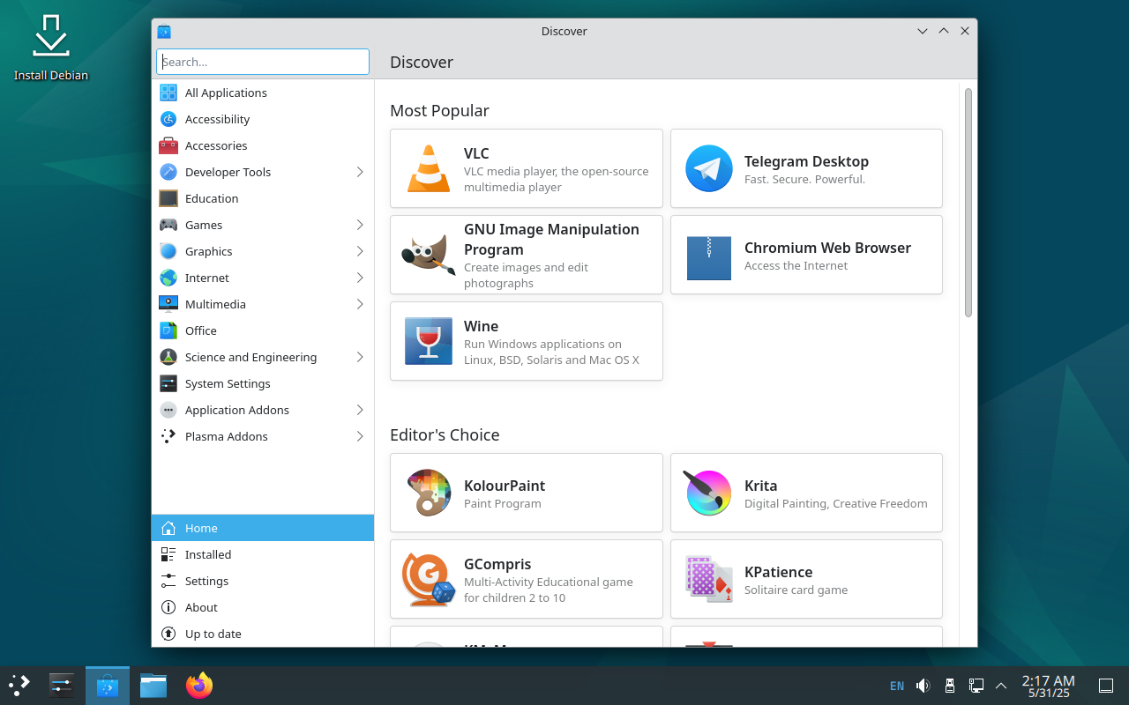The image size is (1129, 705).
Task: Select the Education category label
Action: pyautogui.click(x=212, y=198)
